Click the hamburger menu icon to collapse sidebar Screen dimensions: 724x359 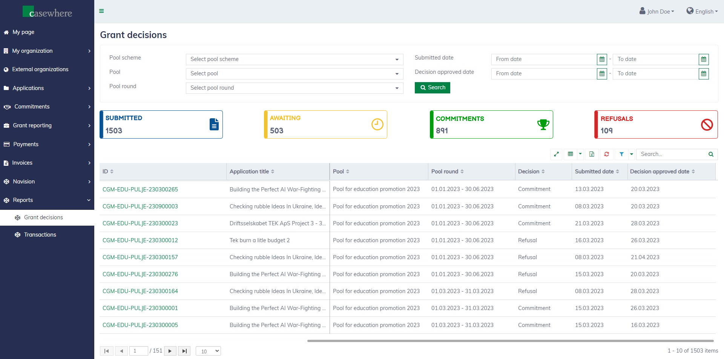pyautogui.click(x=101, y=11)
